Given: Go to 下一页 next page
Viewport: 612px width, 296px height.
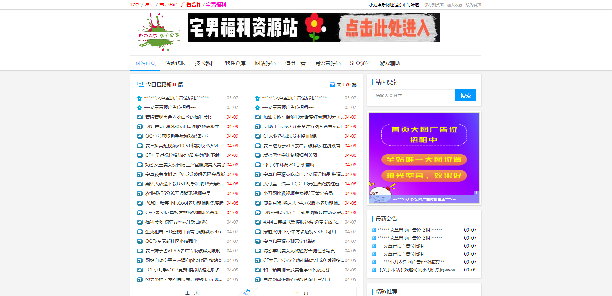Looking at the screenshot, I should 301,292.
